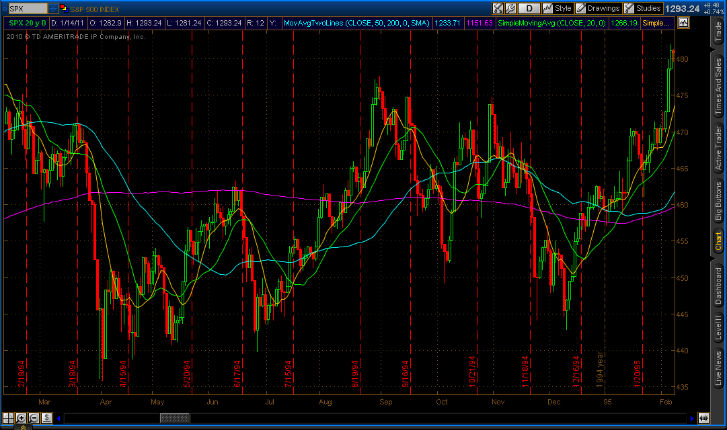The width and height of the screenshot is (727, 430).
Task: Click the small circle icon left of symbol field
Action: pos(5,8)
